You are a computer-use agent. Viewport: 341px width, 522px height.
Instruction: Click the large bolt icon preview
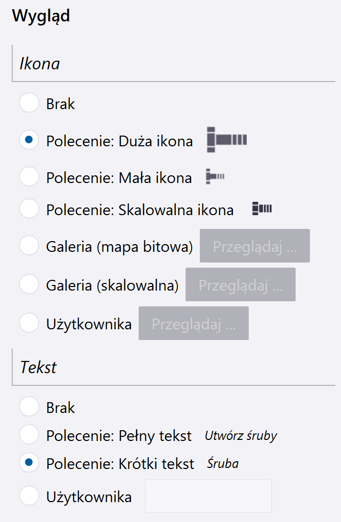click(226, 140)
